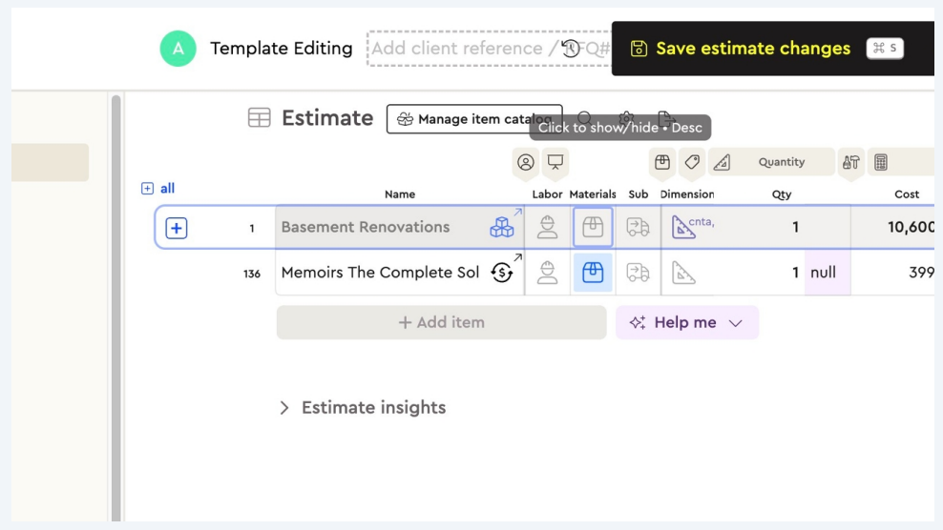
Task: Click the Add item button
Action: click(x=441, y=322)
